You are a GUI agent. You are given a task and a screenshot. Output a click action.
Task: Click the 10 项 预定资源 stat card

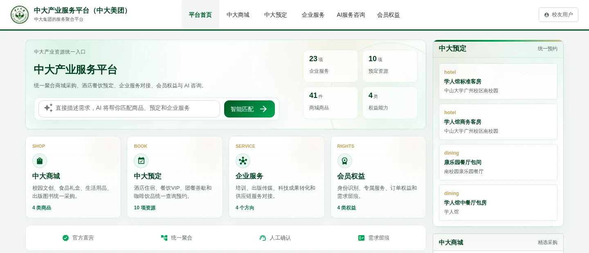[390, 66]
